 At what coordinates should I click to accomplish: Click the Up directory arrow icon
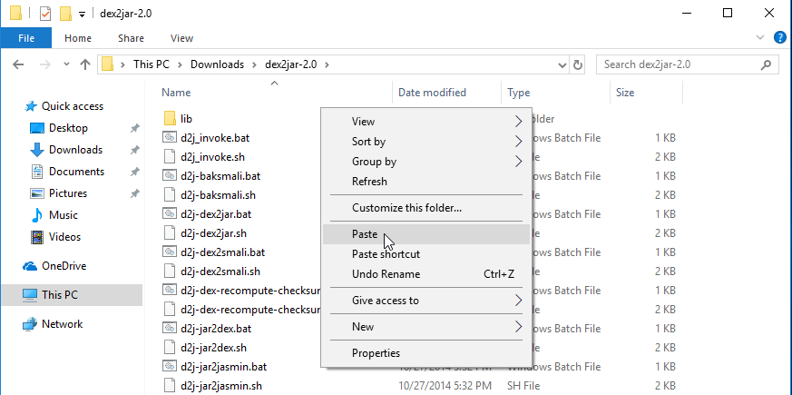click(x=85, y=64)
